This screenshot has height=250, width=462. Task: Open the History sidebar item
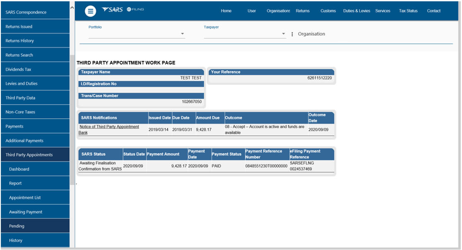tap(16, 240)
